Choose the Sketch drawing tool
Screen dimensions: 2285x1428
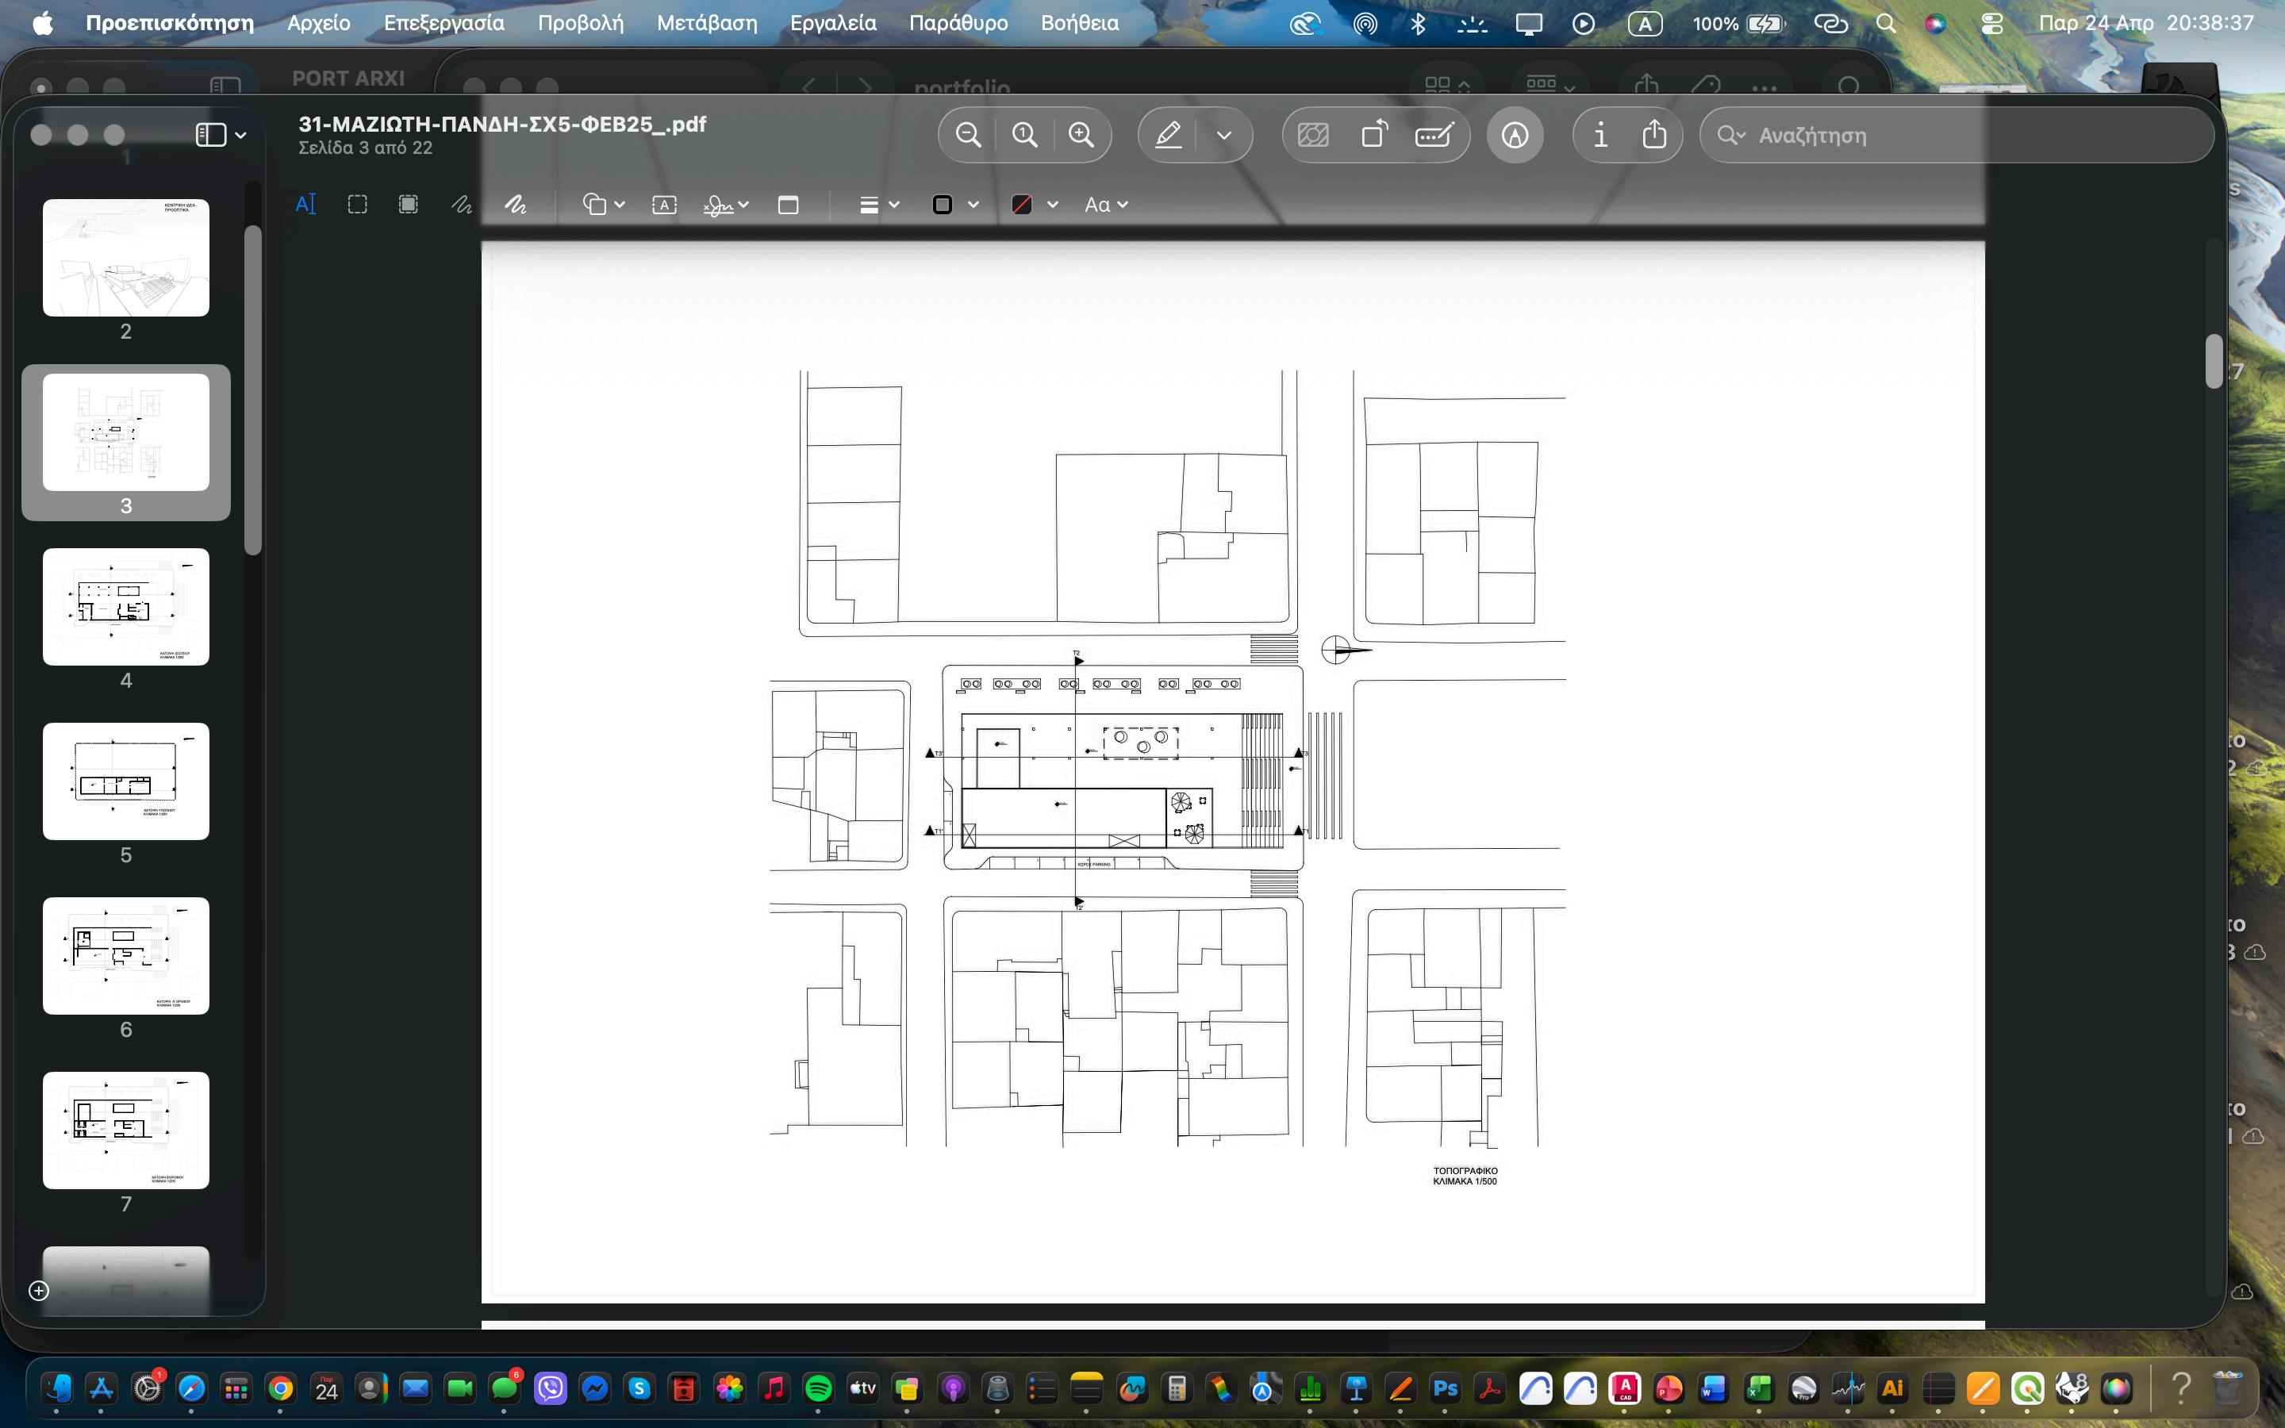coord(461,205)
